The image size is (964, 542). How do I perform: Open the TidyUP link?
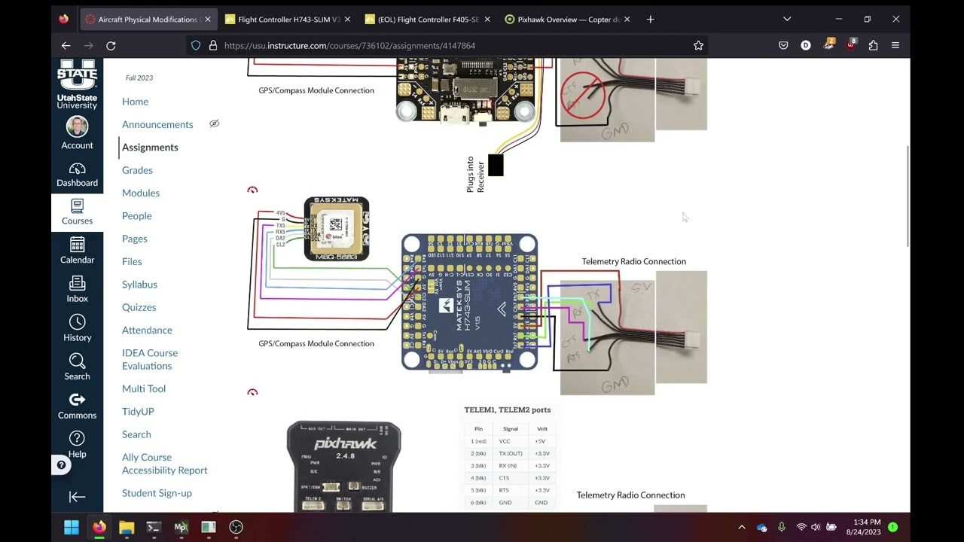pyautogui.click(x=138, y=411)
